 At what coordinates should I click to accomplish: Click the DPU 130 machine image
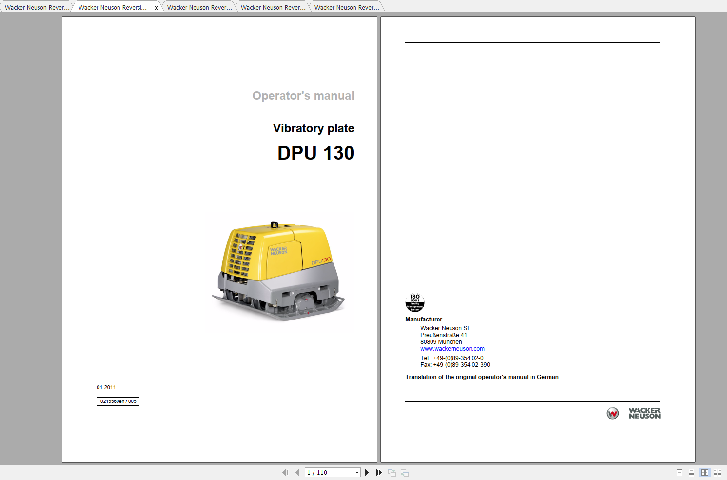[278, 271]
